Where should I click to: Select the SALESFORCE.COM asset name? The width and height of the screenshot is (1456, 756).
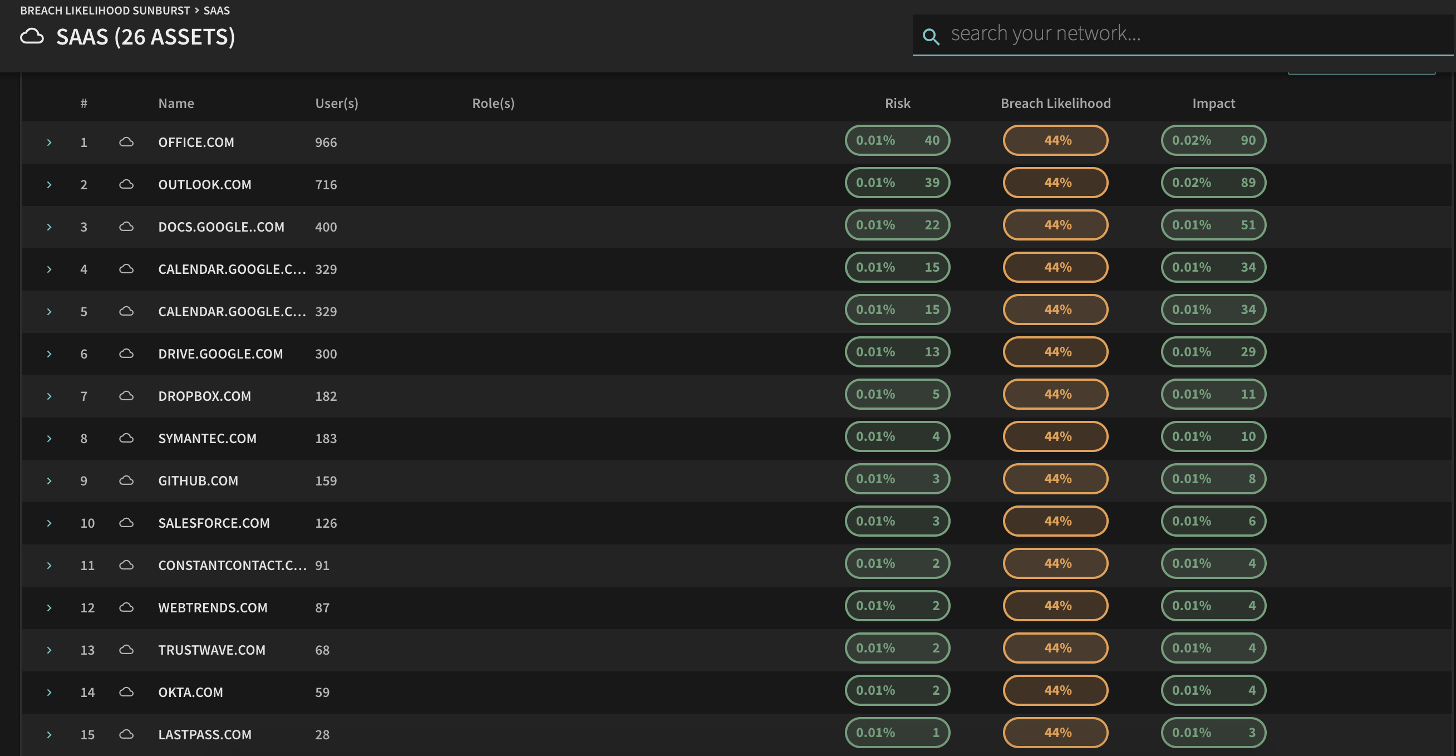click(214, 524)
